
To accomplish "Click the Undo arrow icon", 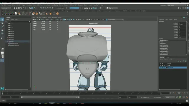I will click(21, 8).
